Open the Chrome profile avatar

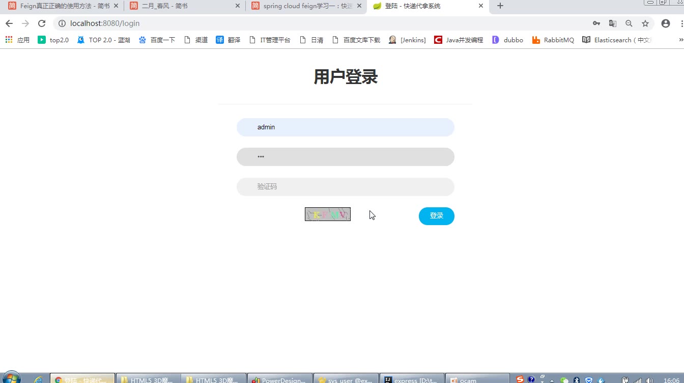pos(665,23)
